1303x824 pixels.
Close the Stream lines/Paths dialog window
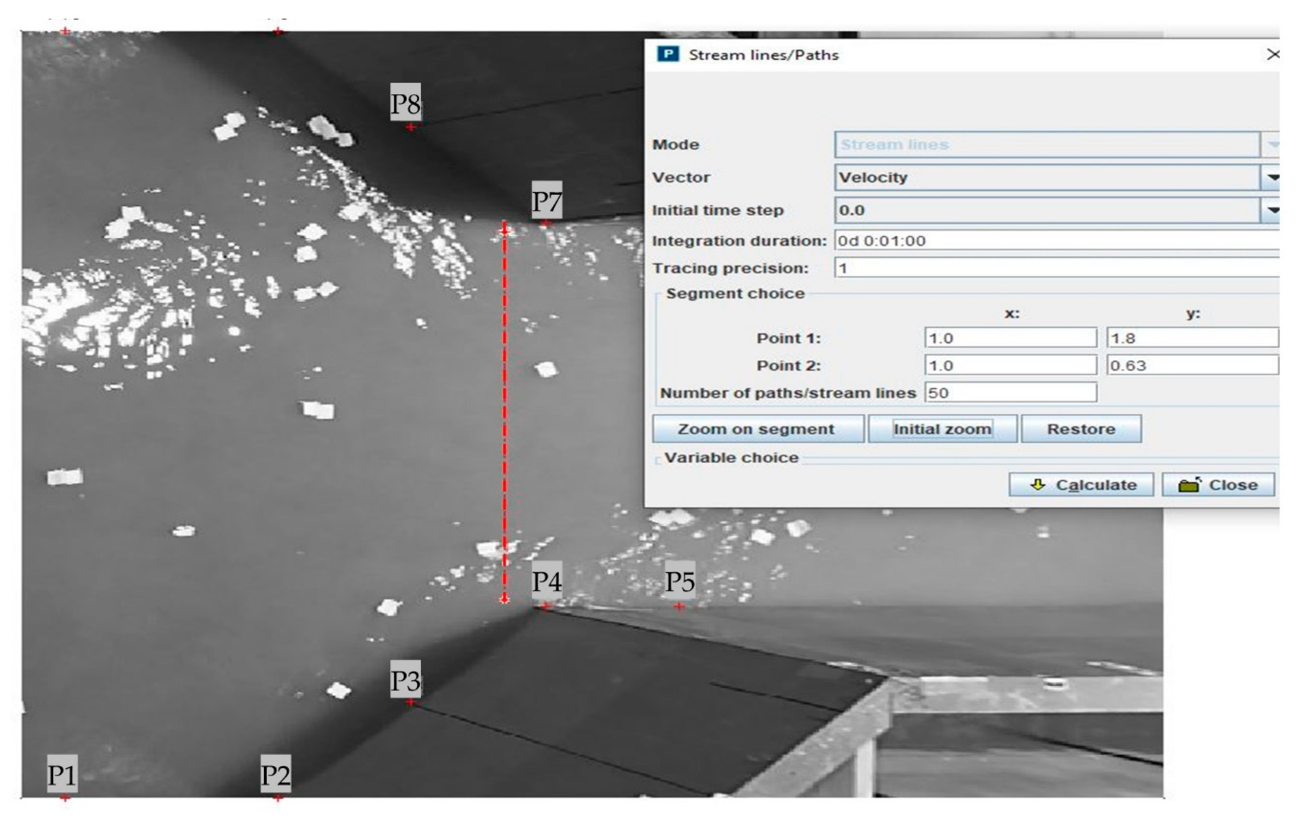coord(1273,55)
